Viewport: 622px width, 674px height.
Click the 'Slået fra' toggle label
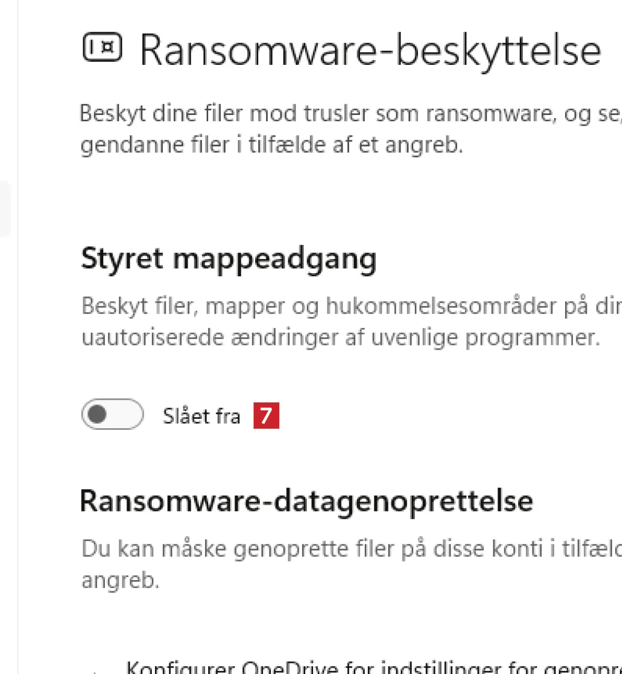click(201, 416)
